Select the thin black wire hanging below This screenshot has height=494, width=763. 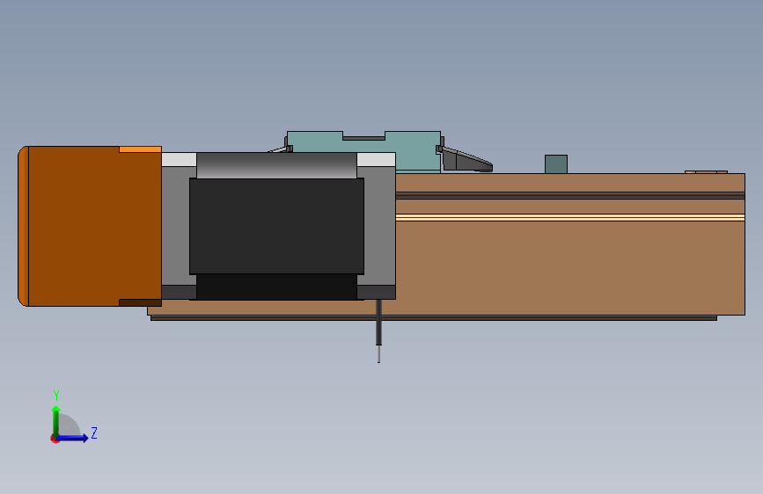point(378,331)
